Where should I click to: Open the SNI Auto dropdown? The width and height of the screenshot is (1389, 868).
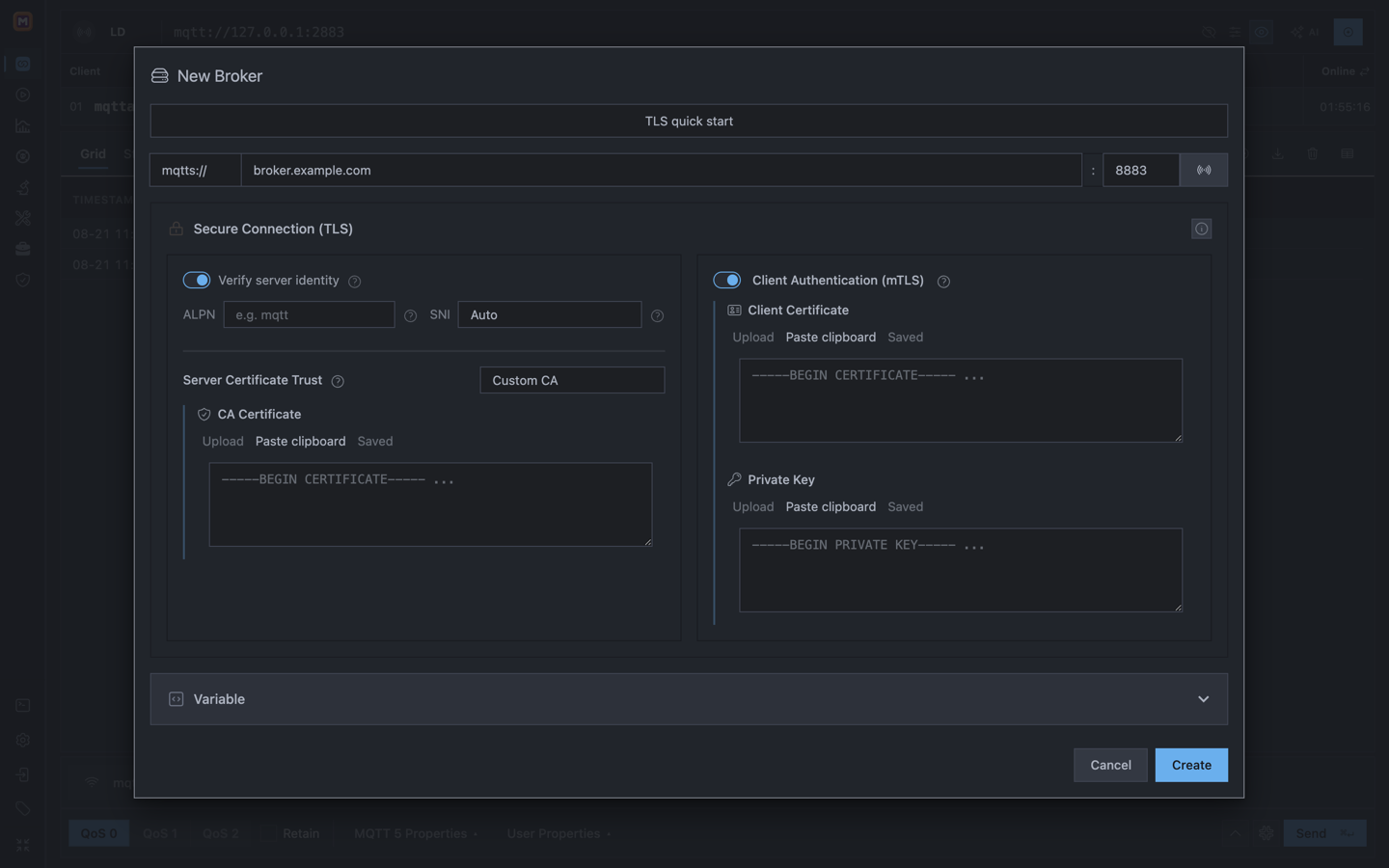point(550,314)
